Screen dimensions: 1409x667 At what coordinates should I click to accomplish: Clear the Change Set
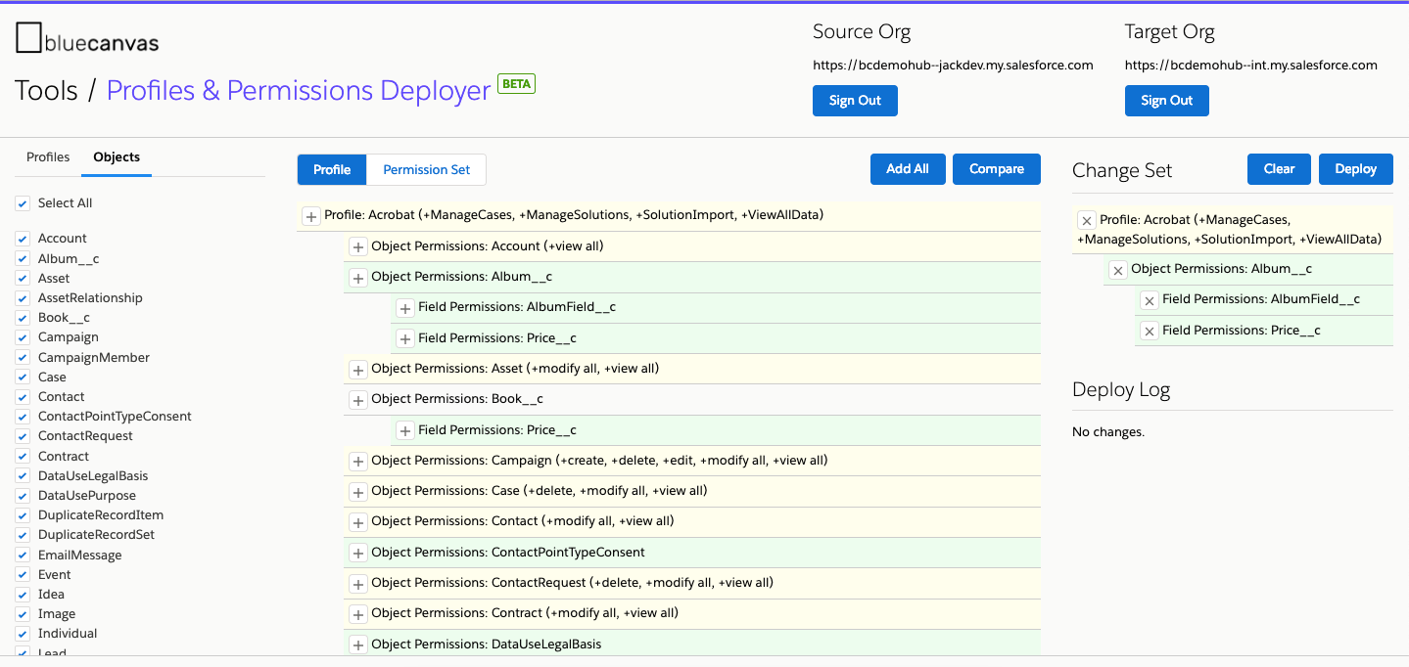(1279, 169)
